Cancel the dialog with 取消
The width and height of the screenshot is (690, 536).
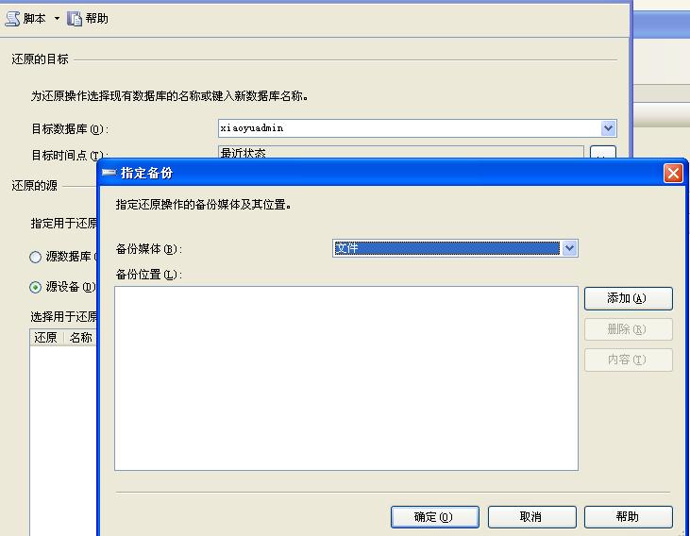(531, 517)
